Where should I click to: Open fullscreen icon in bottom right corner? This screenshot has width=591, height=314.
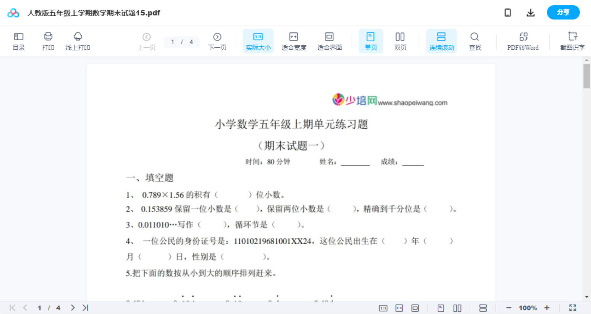[572, 307]
